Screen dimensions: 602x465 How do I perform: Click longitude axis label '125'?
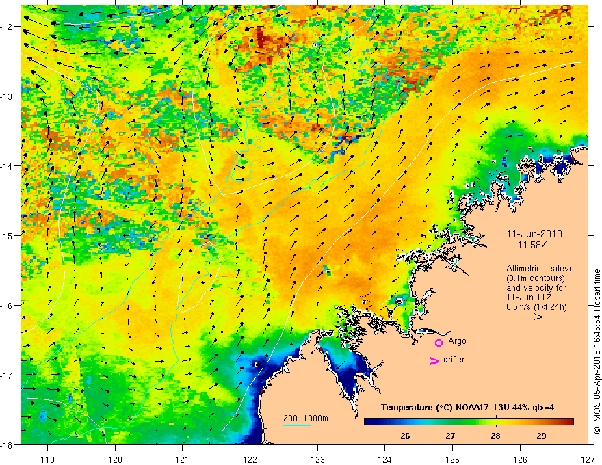pyautogui.click(x=452, y=460)
